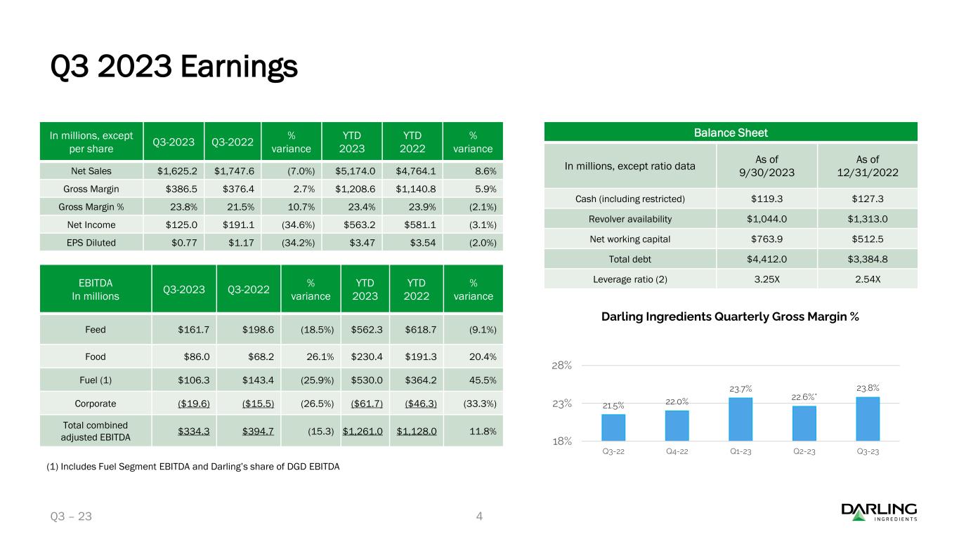Select the 8.6% variance cell

484,171
